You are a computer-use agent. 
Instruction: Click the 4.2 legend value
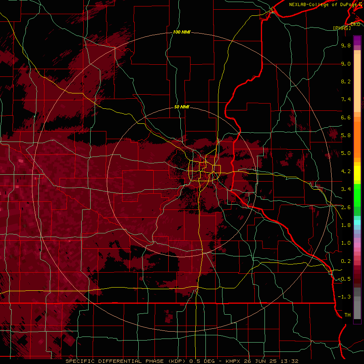coord(346,171)
